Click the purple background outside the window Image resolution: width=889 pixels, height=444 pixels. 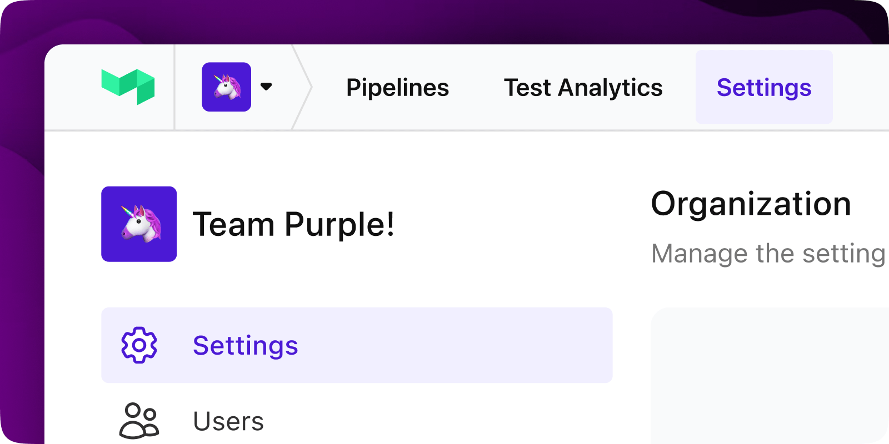[x=21, y=222]
